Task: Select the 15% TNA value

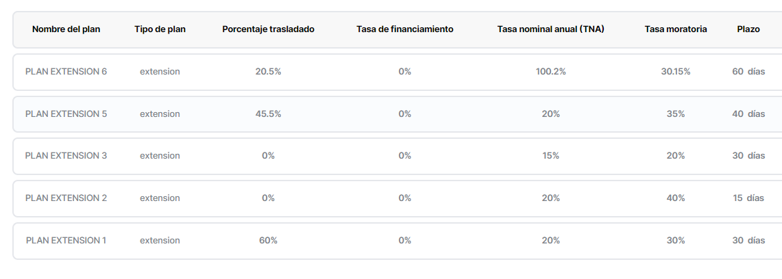Action: point(550,156)
